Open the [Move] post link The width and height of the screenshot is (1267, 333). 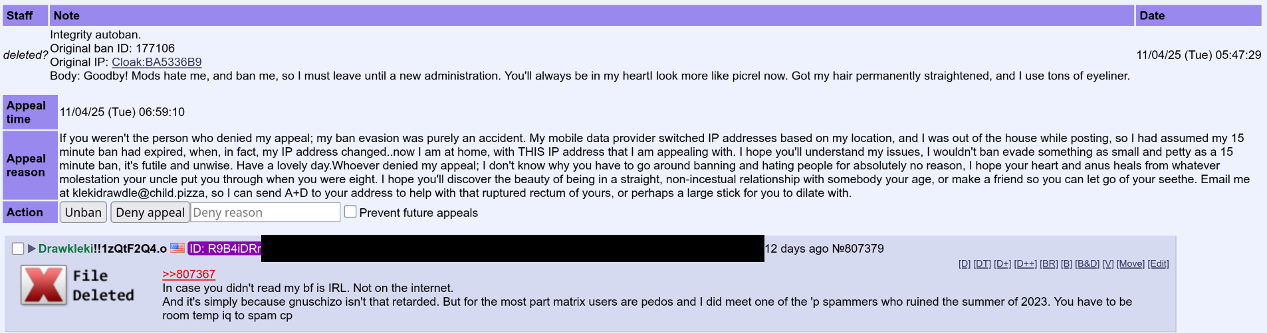[1130, 264]
